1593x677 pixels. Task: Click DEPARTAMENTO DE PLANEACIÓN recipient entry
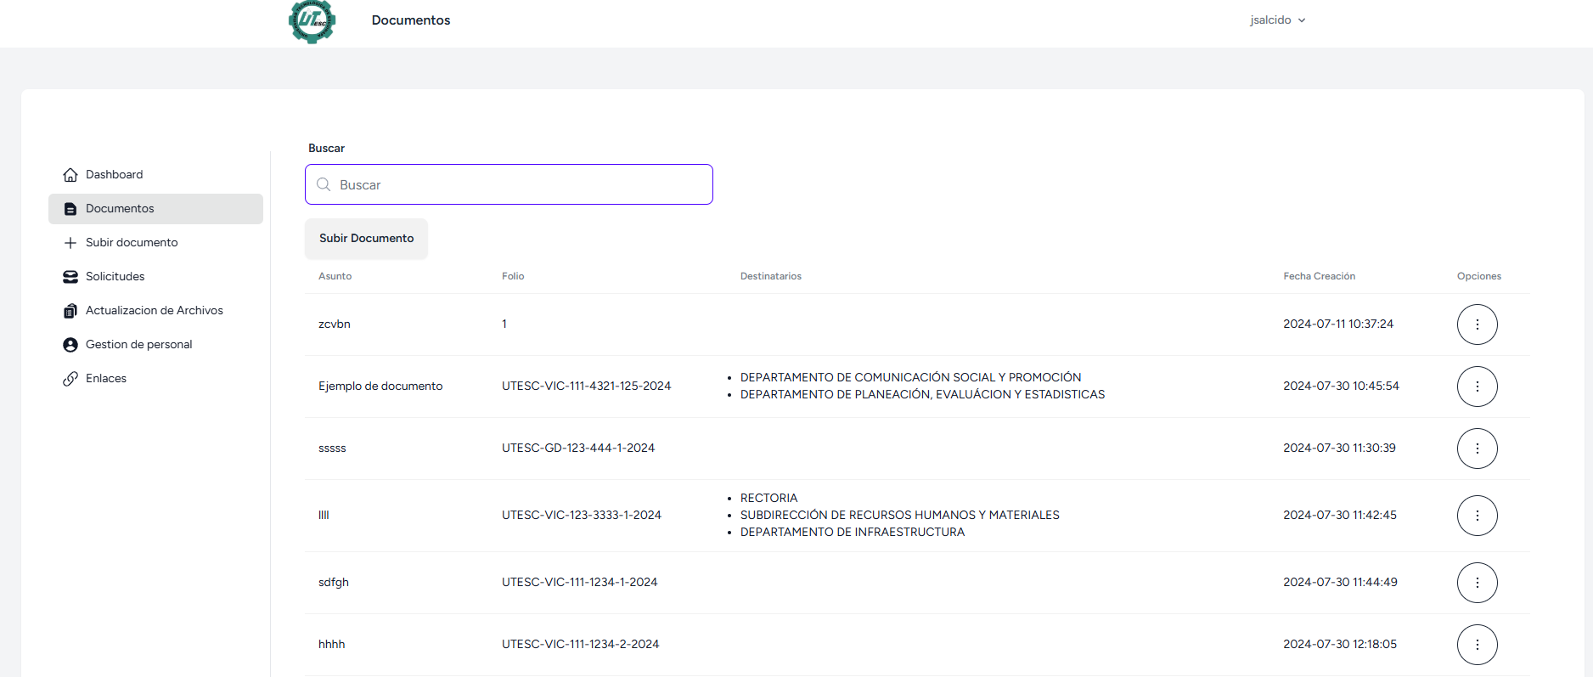tap(922, 395)
